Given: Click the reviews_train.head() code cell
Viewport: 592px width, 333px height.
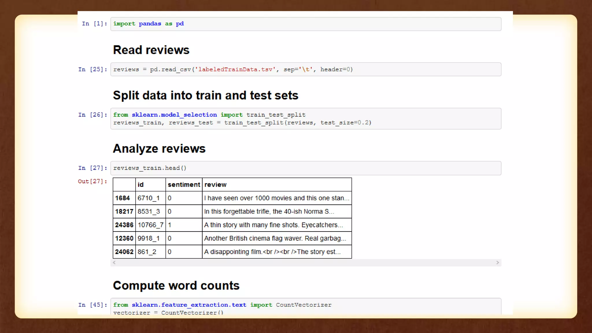Looking at the screenshot, I should click(306, 168).
